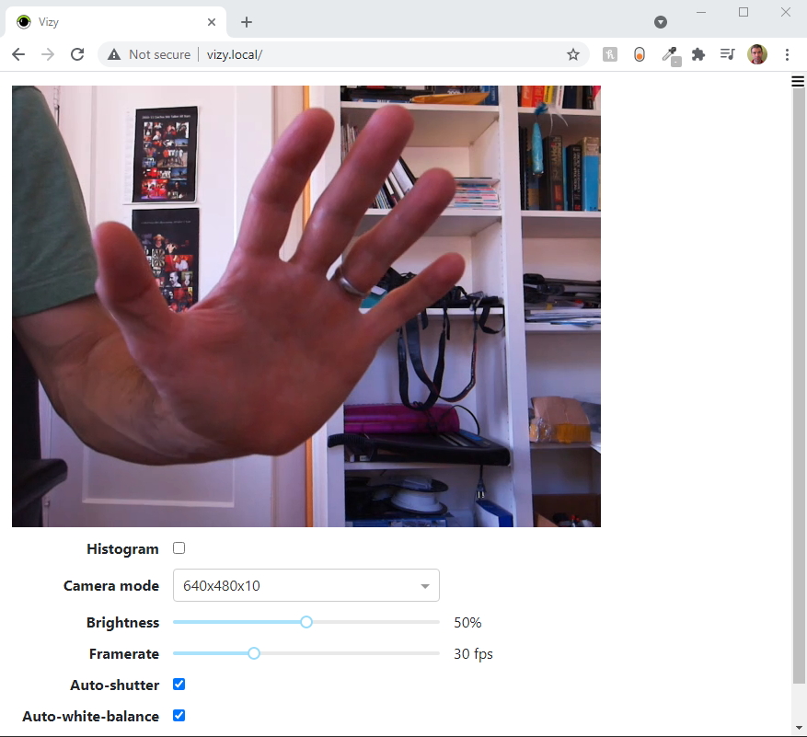The width and height of the screenshot is (807, 737).
Task: Open the tab search dropdown arrow
Action: click(x=660, y=22)
